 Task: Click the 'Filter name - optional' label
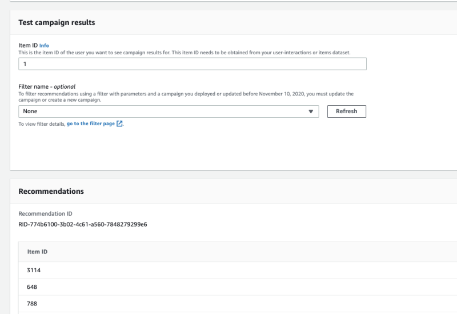tap(47, 86)
